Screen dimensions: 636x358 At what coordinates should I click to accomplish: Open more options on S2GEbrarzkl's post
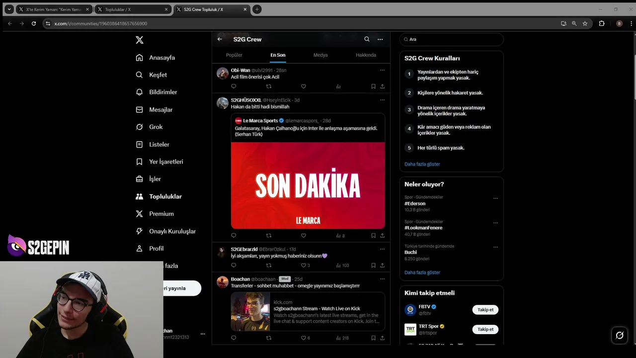(x=382, y=249)
